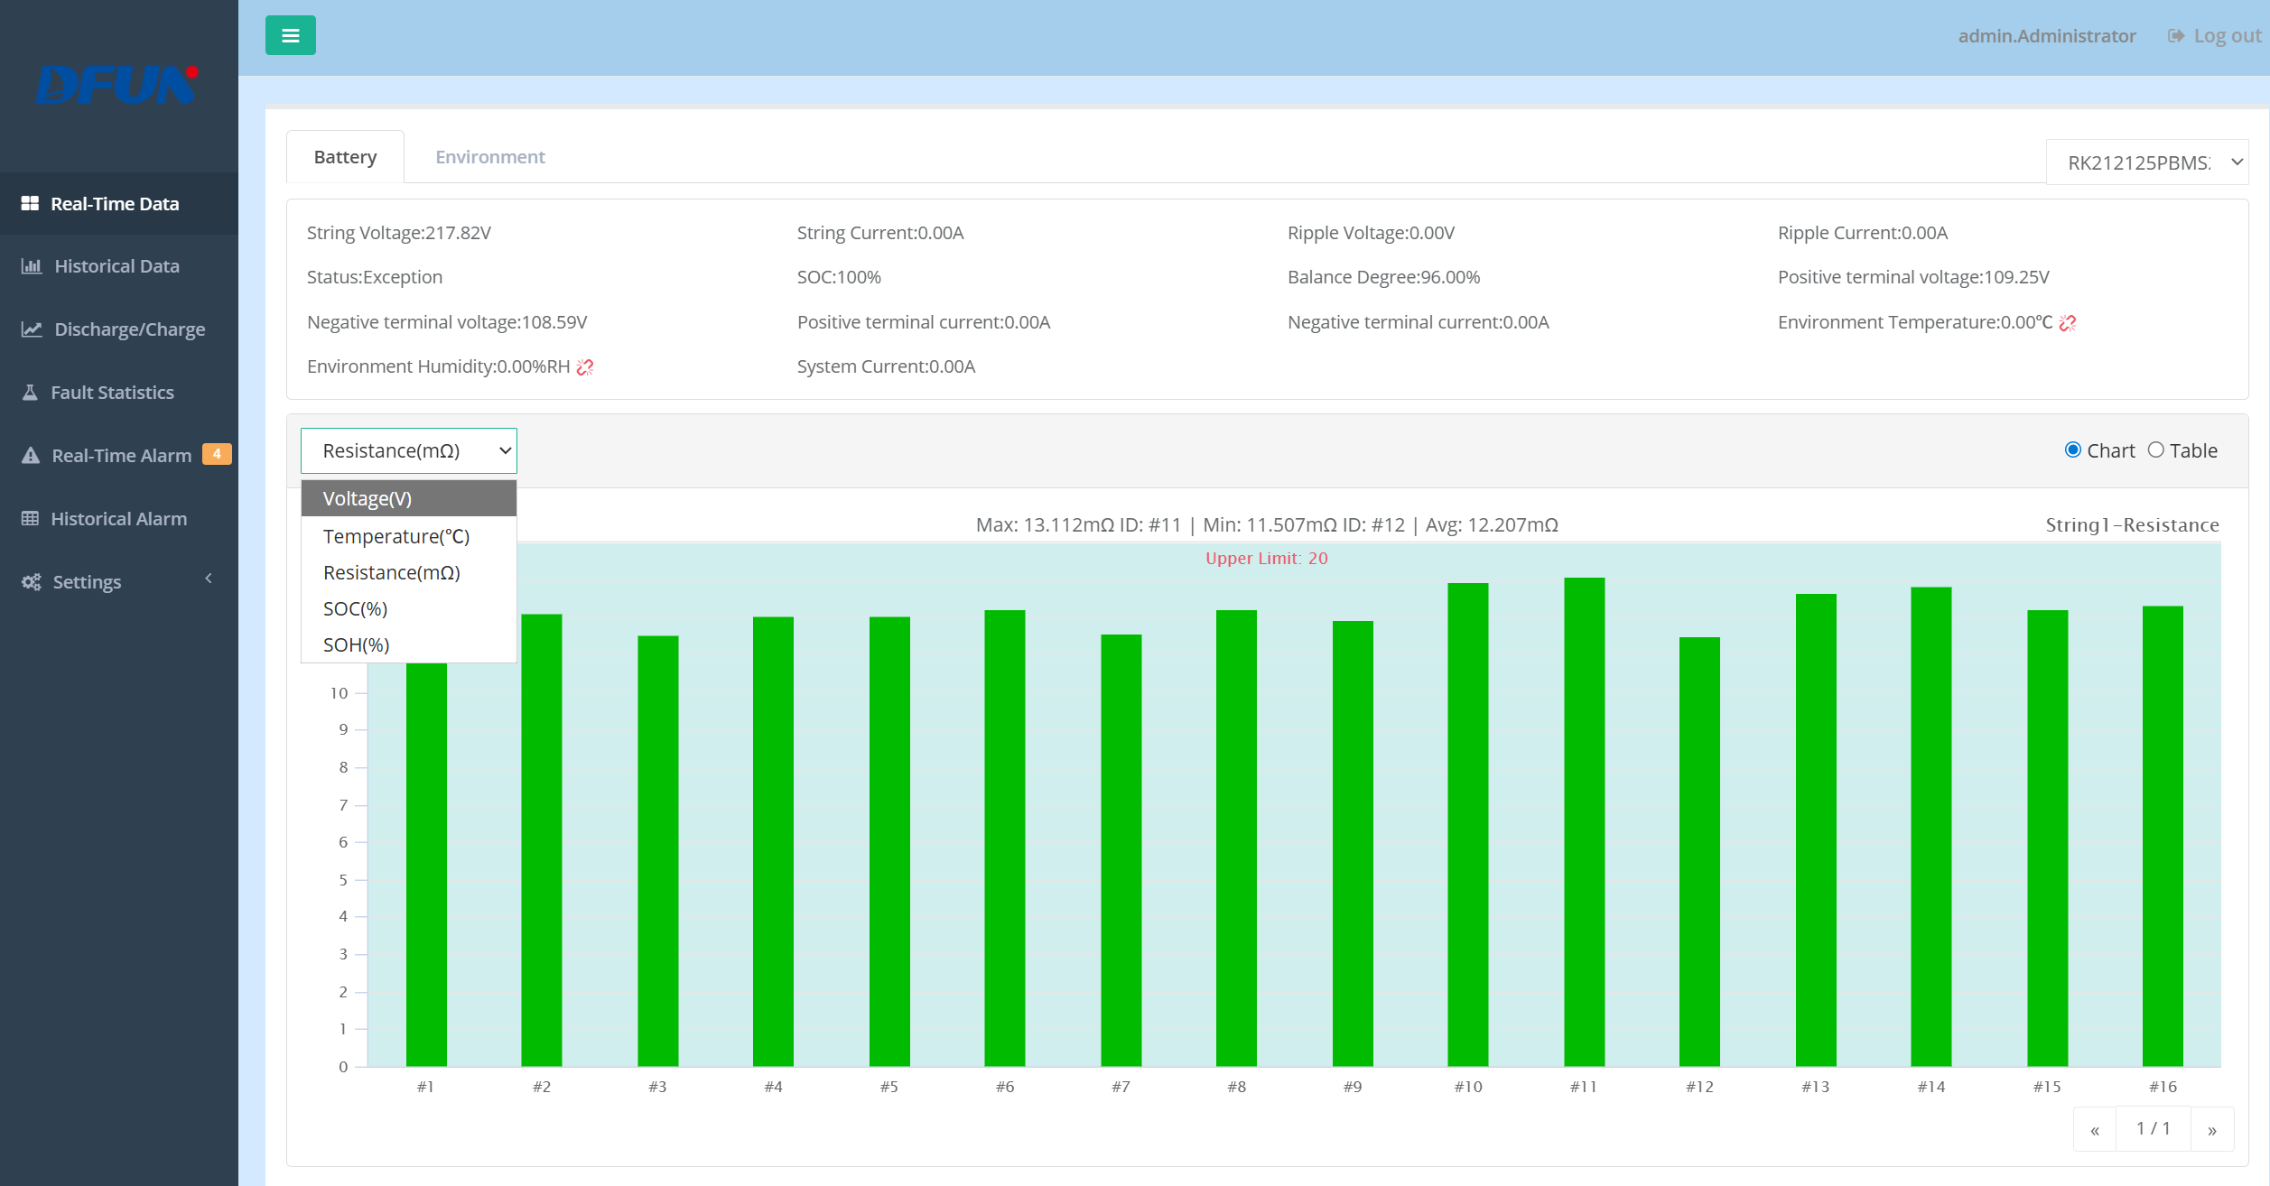Switch to the Environment tab
This screenshot has height=1186, width=2270.
489,157
